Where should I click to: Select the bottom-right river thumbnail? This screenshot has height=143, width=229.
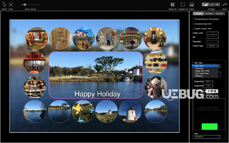156,111
